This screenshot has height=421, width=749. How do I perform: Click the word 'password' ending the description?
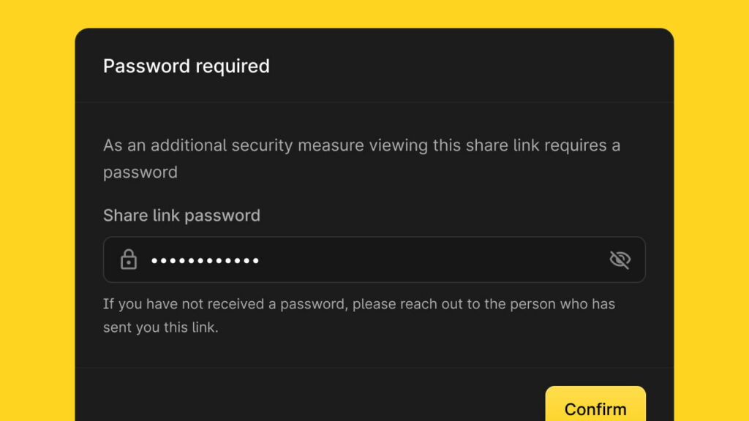[140, 172]
